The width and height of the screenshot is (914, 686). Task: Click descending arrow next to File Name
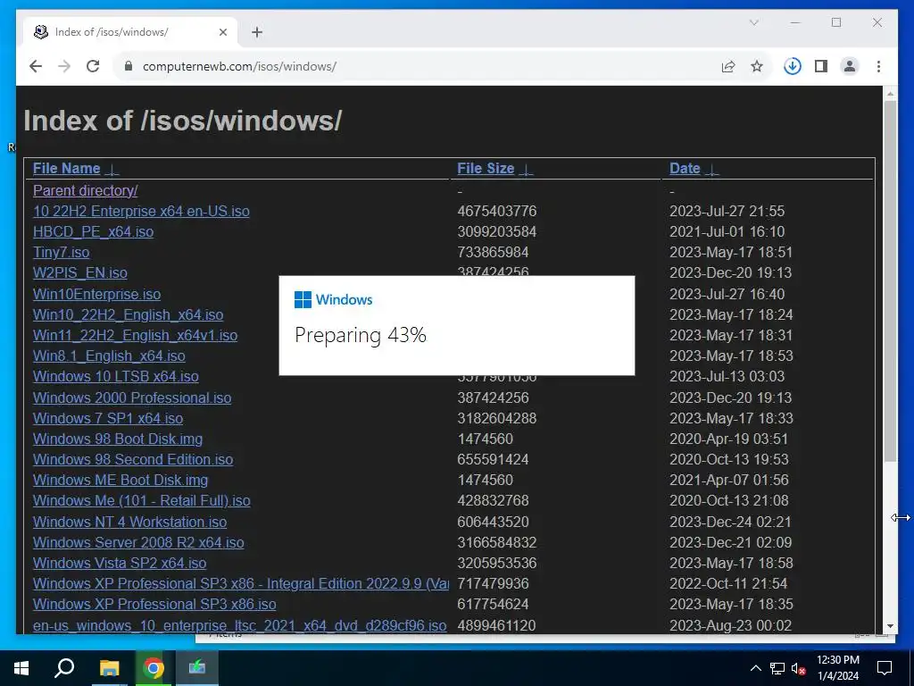tap(112, 170)
